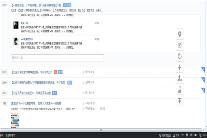Close the pinned post 2550 corner X
Image resolution: width=207 pixels, height=138 pixels.
tap(204, 79)
